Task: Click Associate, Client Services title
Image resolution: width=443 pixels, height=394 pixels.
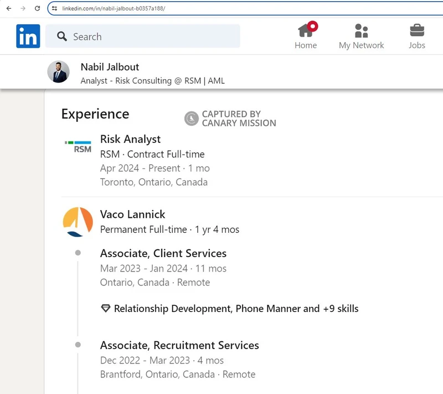Action: tap(163, 253)
